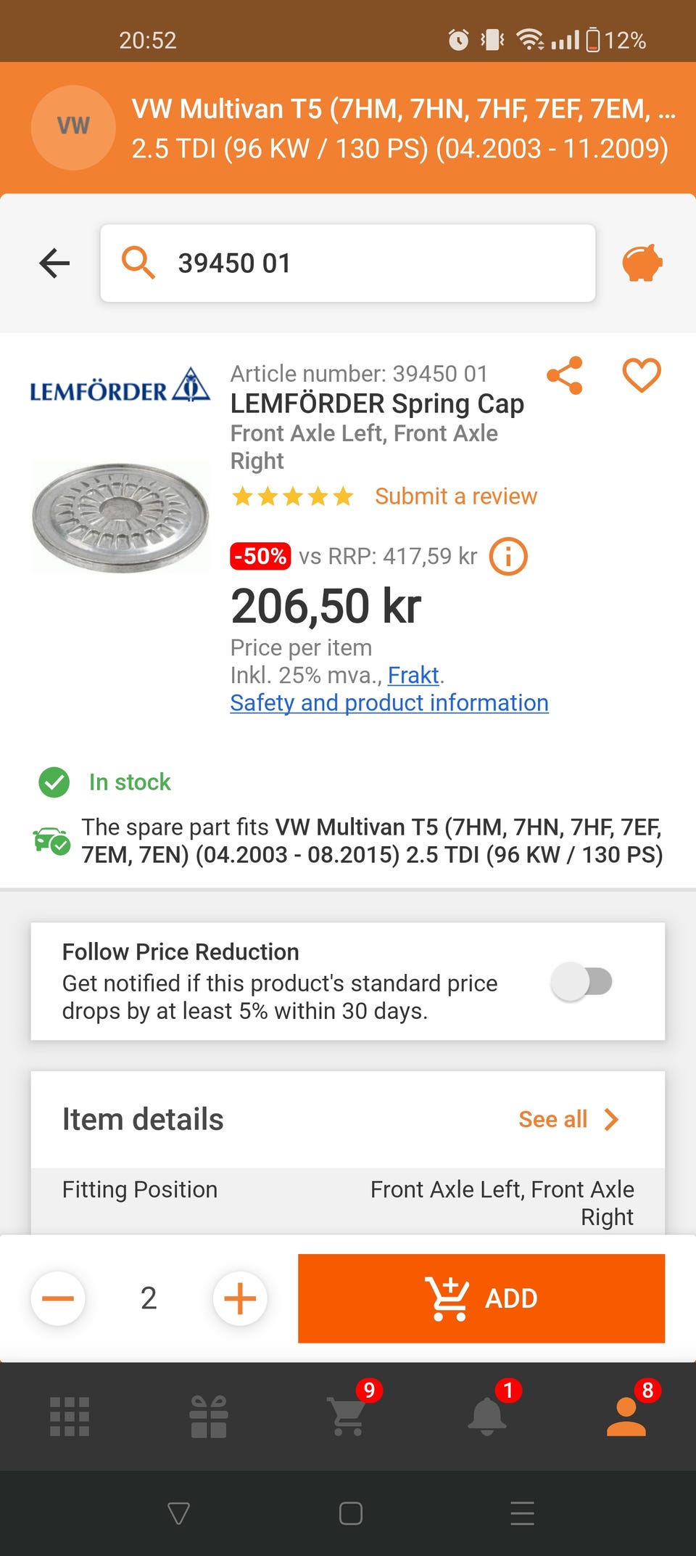The width and height of the screenshot is (696, 1556).
Task: Open the gift offers tab
Action: (209, 1416)
